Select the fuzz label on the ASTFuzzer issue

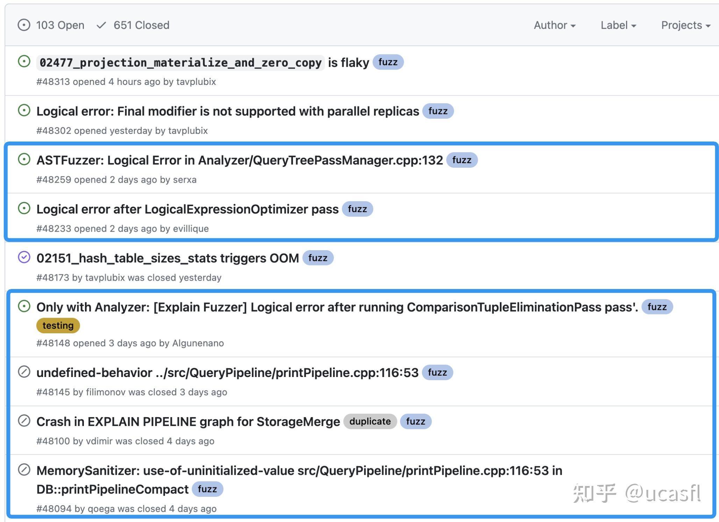(462, 160)
